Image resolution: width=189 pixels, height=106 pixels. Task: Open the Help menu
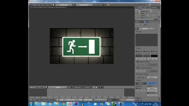coord(49,5)
